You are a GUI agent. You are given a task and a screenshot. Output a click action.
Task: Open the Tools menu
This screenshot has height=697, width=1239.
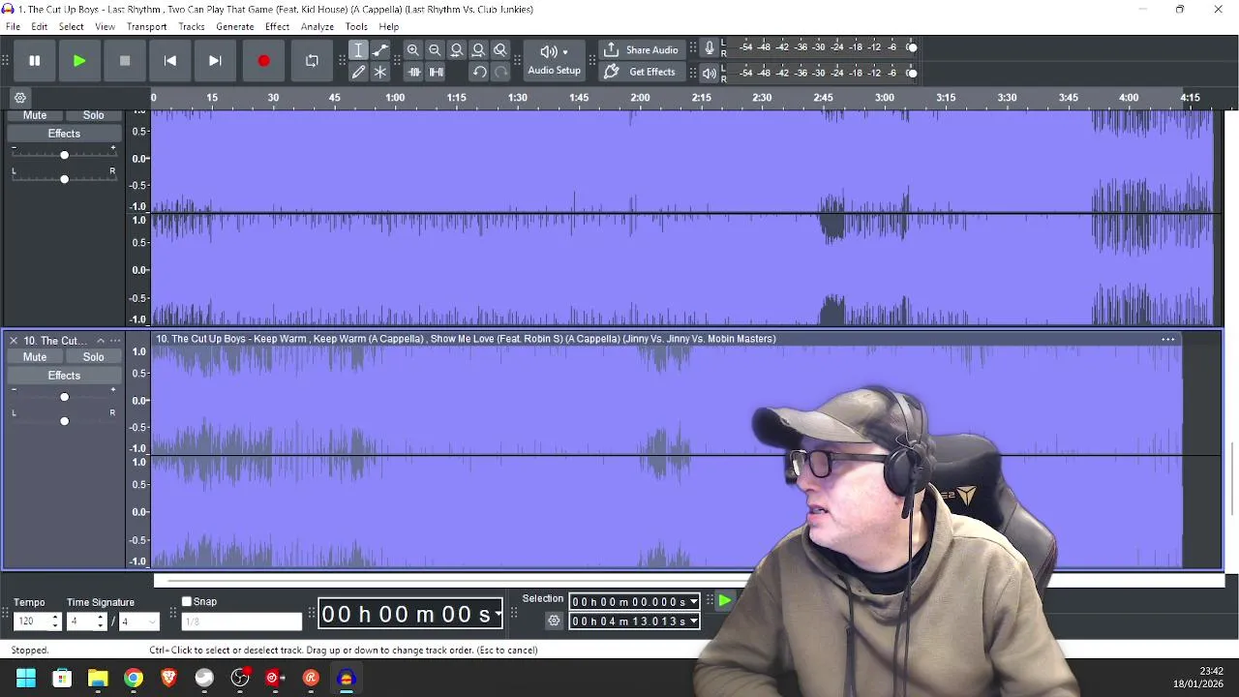356,27
